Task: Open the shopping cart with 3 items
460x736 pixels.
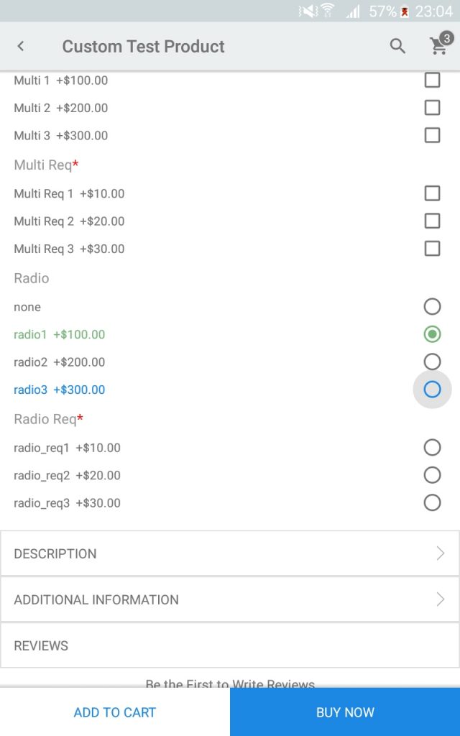Action: [x=437, y=45]
